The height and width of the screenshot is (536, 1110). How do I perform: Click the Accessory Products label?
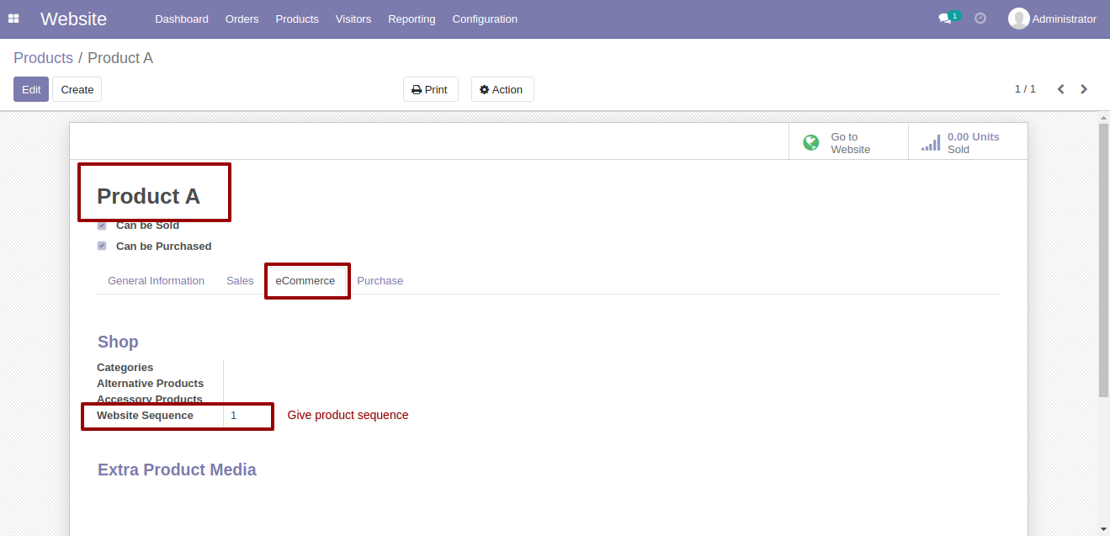click(150, 400)
